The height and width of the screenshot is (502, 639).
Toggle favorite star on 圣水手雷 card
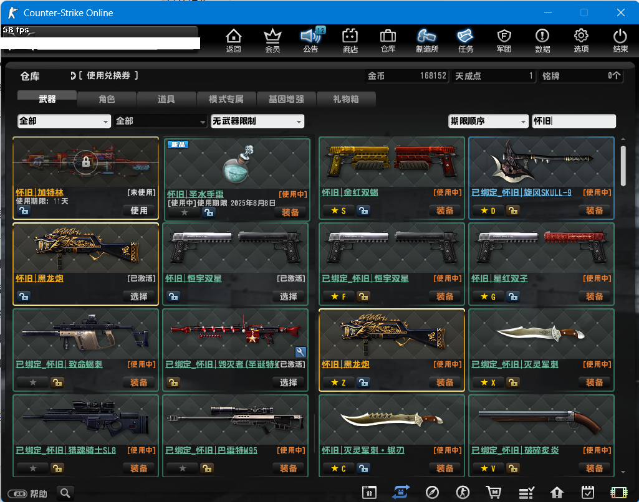pyautogui.click(x=184, y=212)
